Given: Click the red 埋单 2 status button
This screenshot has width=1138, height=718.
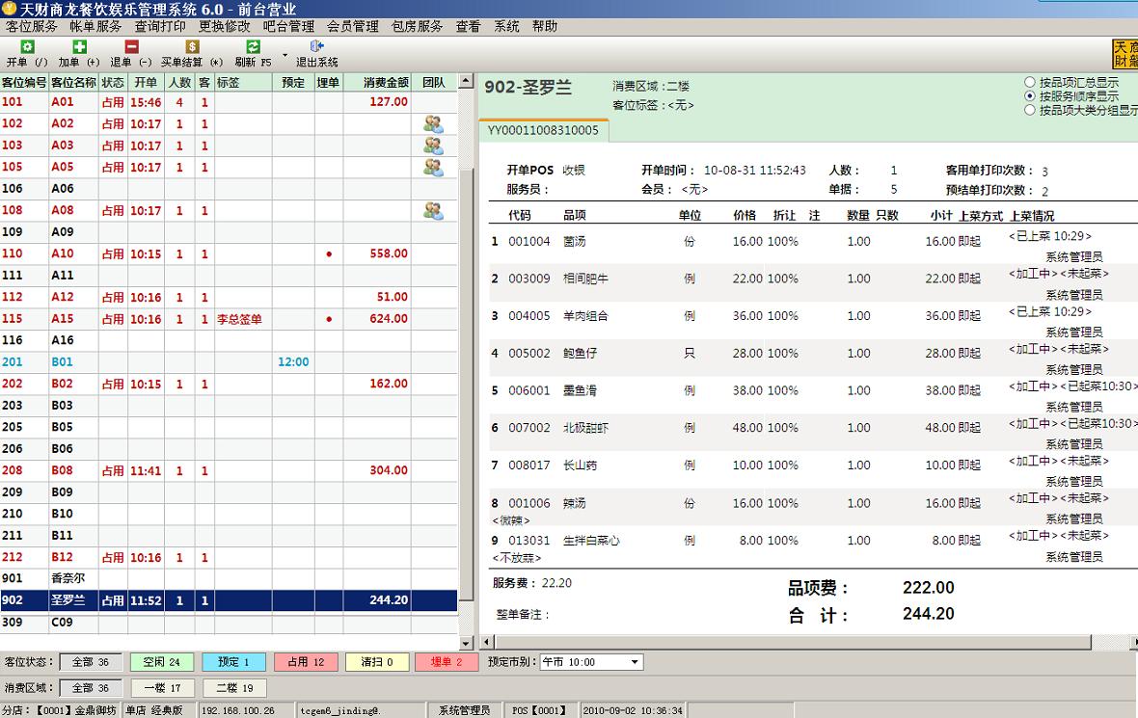Looking at the screenshot, I should 447,662.
